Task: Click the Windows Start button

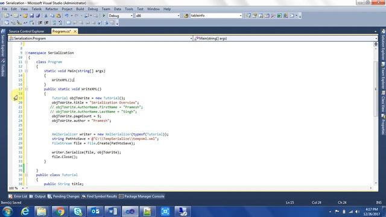Action: (8, 212)
